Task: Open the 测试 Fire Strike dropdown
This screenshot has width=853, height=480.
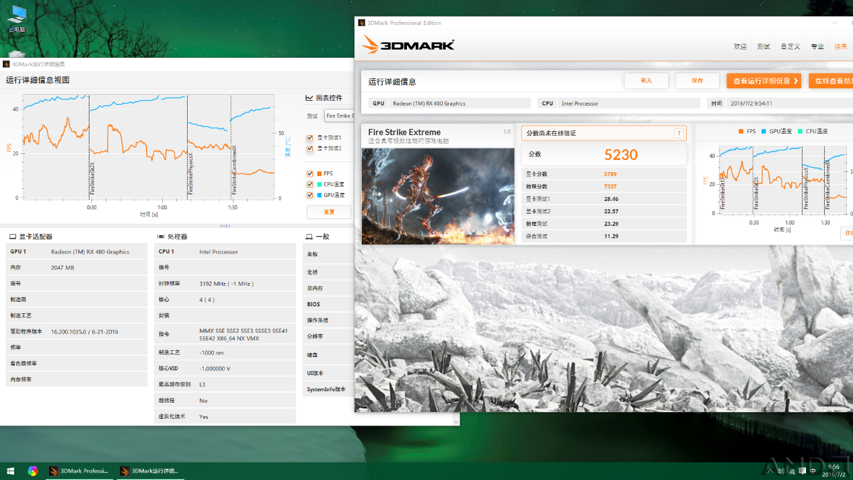Action: click(x=340, y=116)
